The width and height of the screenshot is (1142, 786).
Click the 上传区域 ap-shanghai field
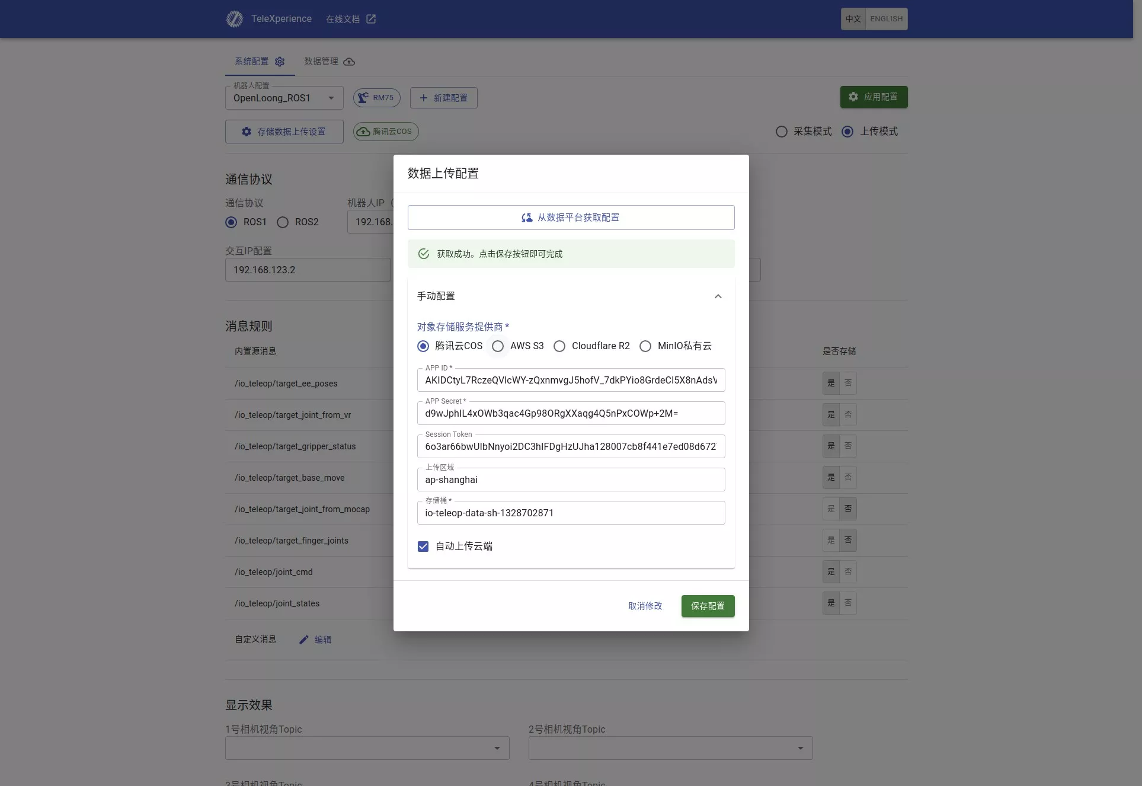(571, 480)
